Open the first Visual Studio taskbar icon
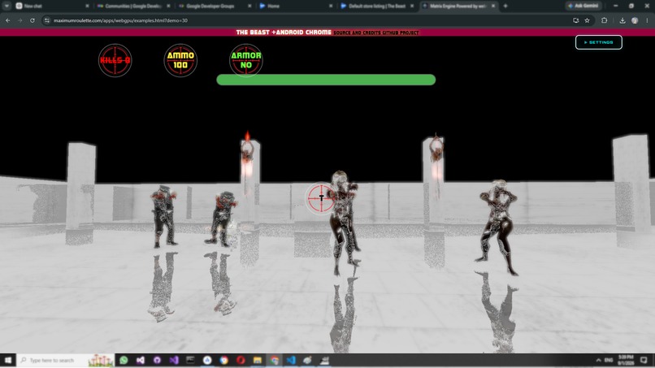The height and width of the screenshot is (368, 655). pyautogui.click(x=141, y=360)
